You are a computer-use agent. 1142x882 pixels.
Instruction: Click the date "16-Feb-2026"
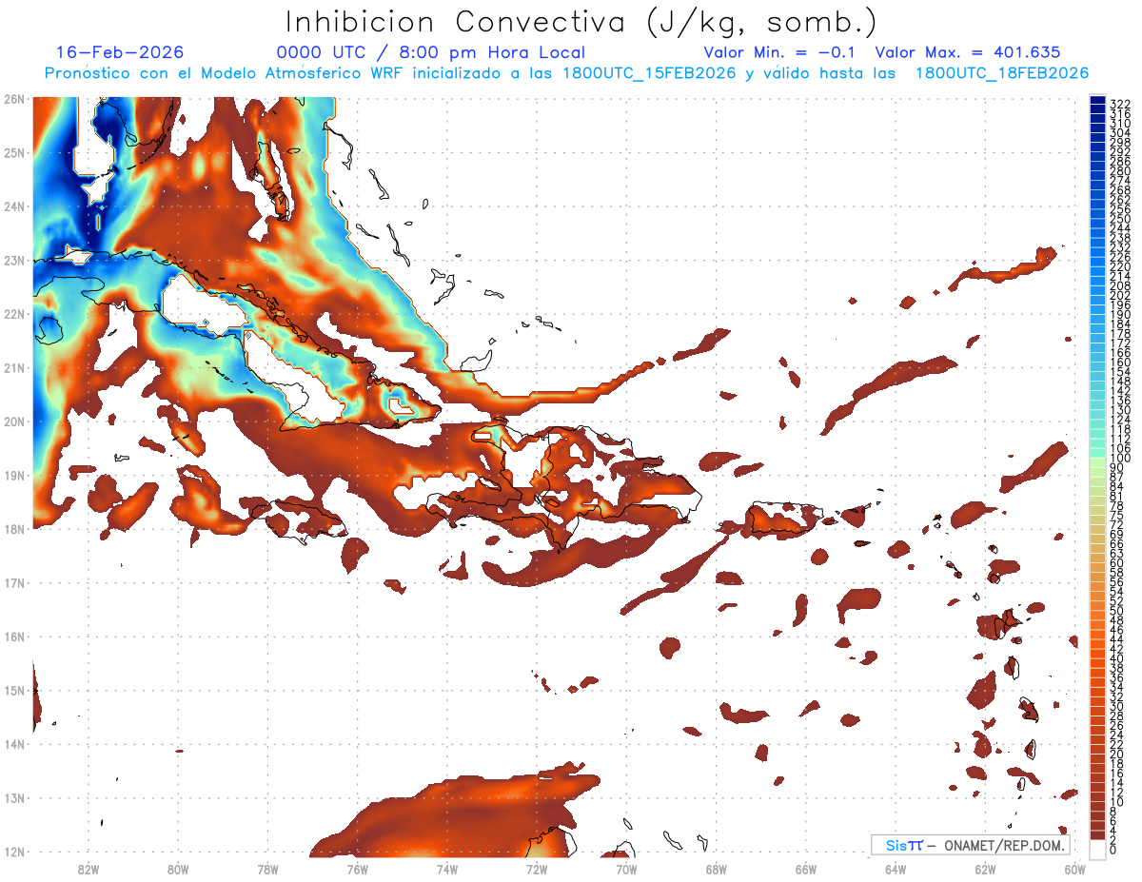tap(120, 53)
